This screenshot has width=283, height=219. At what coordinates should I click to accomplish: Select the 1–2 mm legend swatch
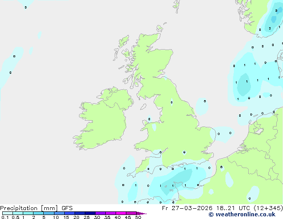[x=28, y=213]
